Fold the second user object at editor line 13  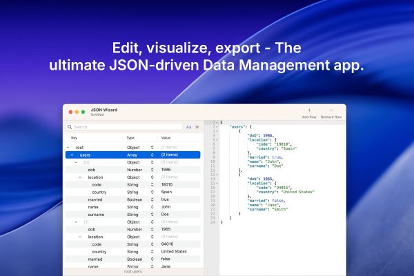(217, 175)
